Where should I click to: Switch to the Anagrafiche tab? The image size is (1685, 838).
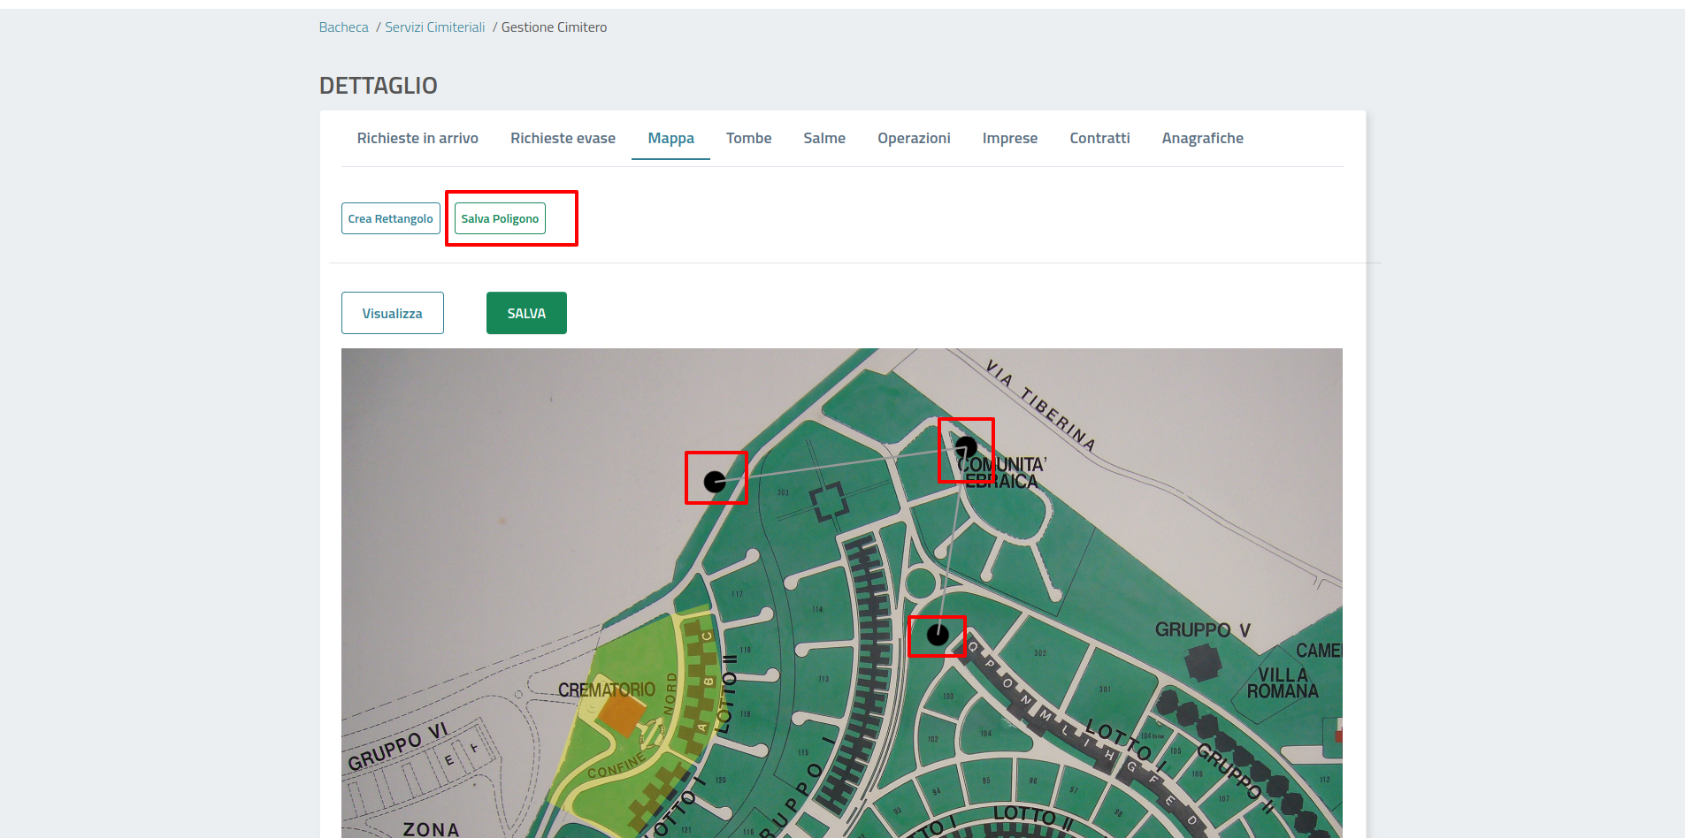[1202, 138]
